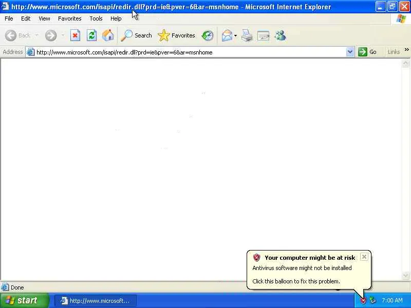
Task: Open the View menu
Action: point(44,18)
